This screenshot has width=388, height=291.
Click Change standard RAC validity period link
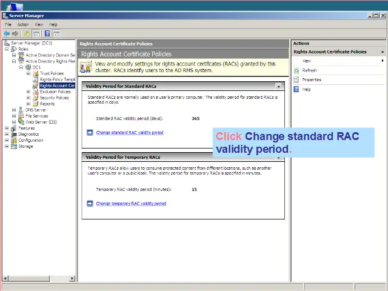pos(130,133)
